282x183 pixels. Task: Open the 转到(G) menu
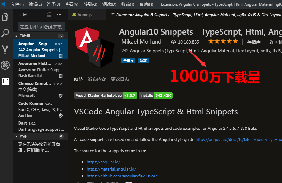coord(91,4)
